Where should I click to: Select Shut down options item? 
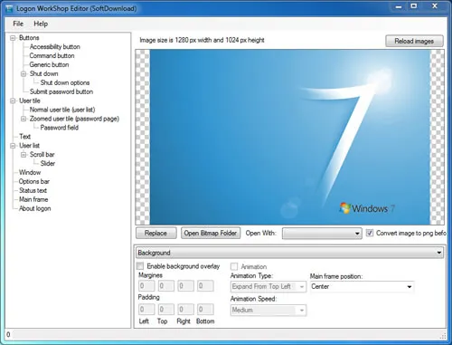[x=65, y=82]
